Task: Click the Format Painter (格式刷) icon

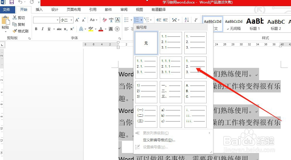Action: 15,31
